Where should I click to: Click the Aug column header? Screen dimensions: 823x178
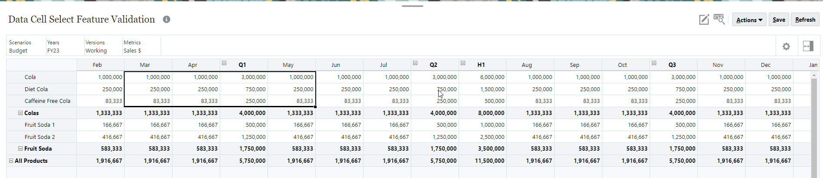(530, 65)
